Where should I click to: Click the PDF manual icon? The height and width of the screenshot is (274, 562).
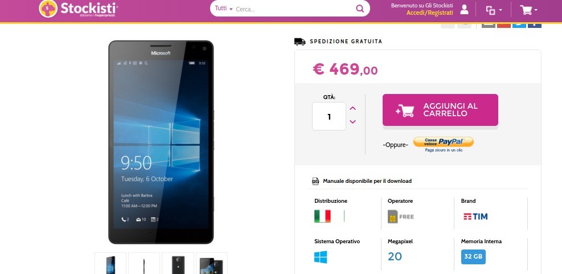[x=315, y=181]
